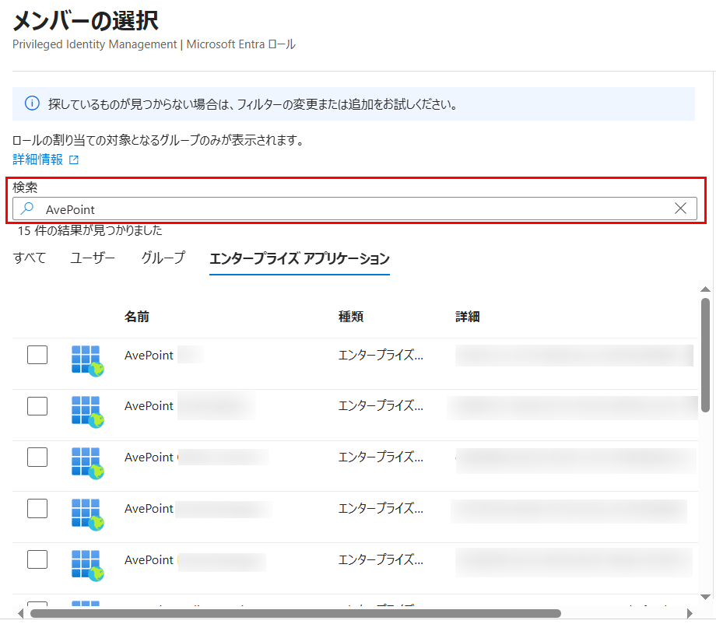Switch to the ユーザー tab
This screenshot has width=716, height=624.
[93, 258]
